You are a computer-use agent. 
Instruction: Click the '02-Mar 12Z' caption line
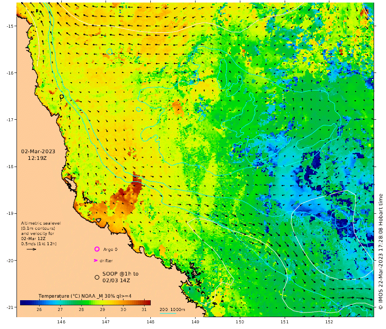[x=33, y=239]
